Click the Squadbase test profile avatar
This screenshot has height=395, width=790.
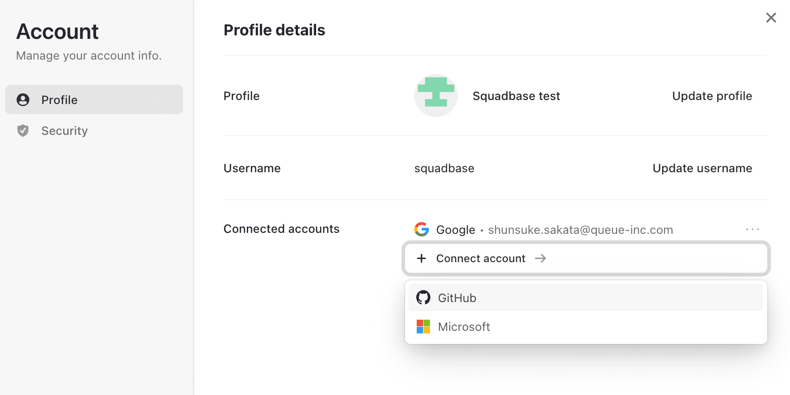click(436, 95)
